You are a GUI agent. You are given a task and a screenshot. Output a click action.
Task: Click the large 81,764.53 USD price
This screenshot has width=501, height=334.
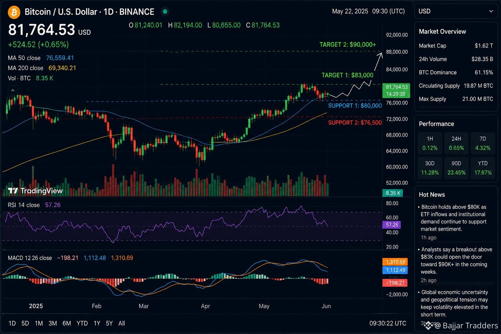[49, 30]
